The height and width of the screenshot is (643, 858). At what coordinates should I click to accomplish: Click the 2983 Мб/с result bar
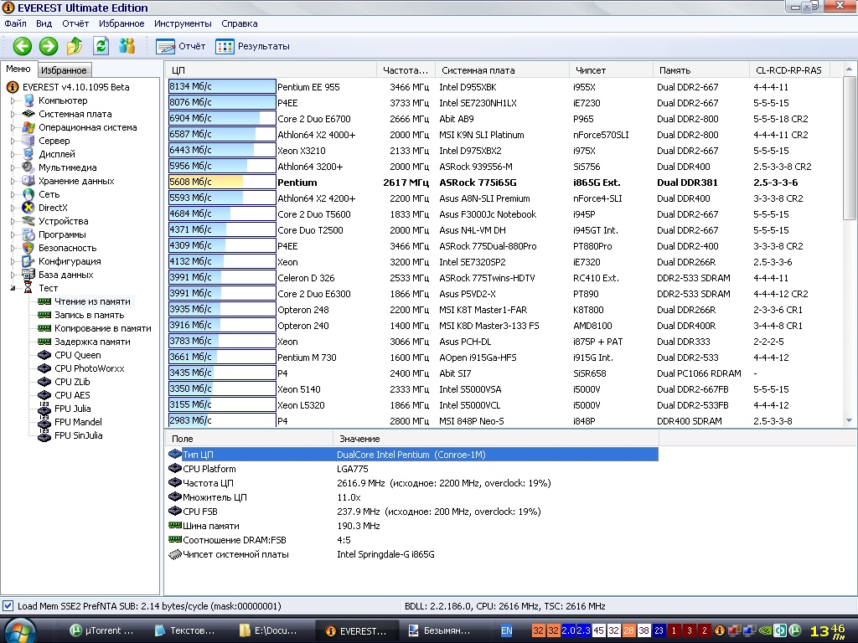[222, 420]
